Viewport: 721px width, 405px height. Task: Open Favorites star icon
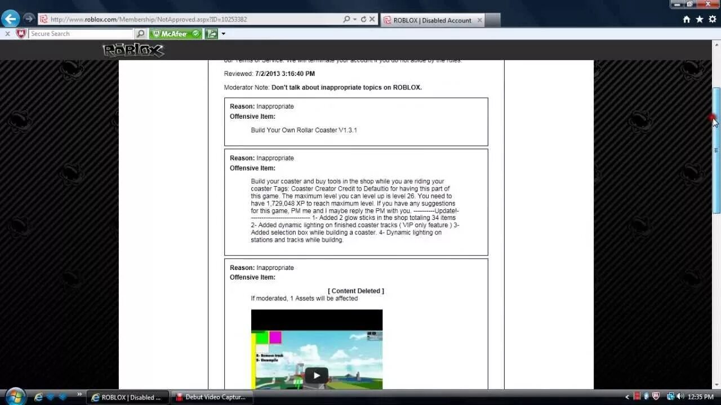pos(699,19)
